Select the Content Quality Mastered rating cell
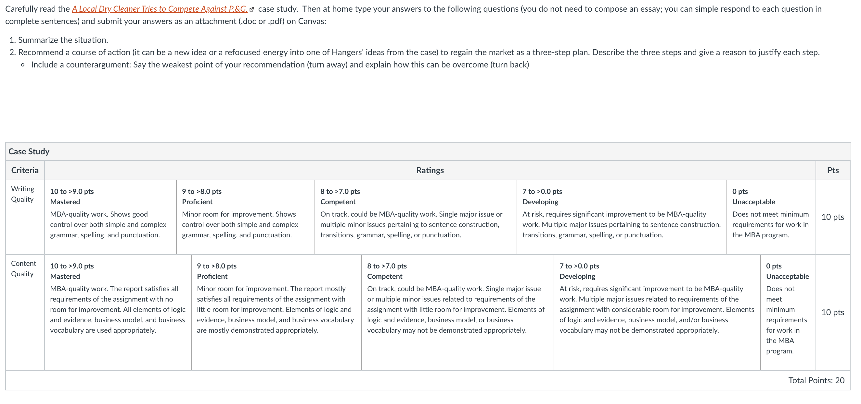Viewport: 861px width, 404px height. (x=118, y=312)
